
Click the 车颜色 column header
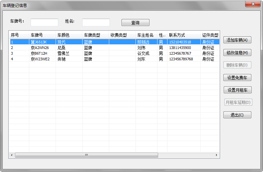tap(69, 35)
